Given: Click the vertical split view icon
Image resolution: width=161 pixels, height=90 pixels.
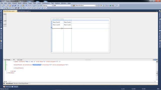Looking at the screenshot, I should [x=153, y=60].
